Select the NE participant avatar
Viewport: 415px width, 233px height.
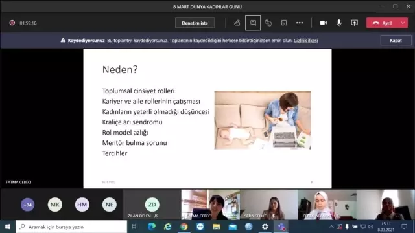click(110, 205)
